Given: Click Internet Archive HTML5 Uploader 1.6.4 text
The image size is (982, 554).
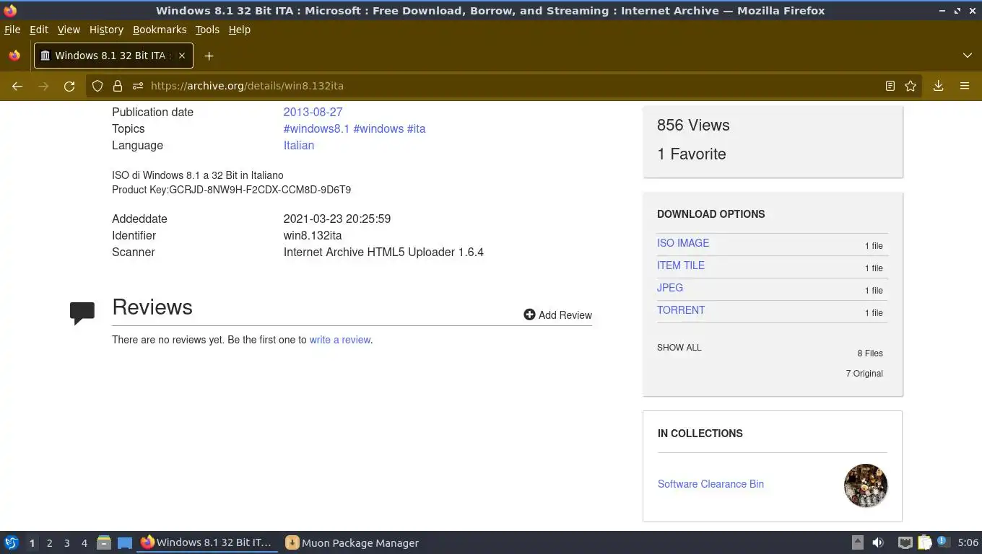Looking at the screenshot, I should pos(383,252).
